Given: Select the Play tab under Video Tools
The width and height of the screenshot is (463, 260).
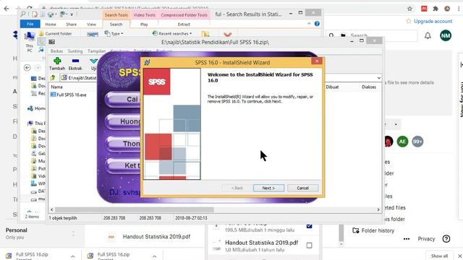Looking at the screenshot, I should click(144, 24).
